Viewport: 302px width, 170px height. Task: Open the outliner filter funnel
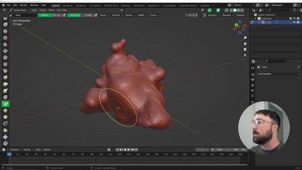point(294,10)
